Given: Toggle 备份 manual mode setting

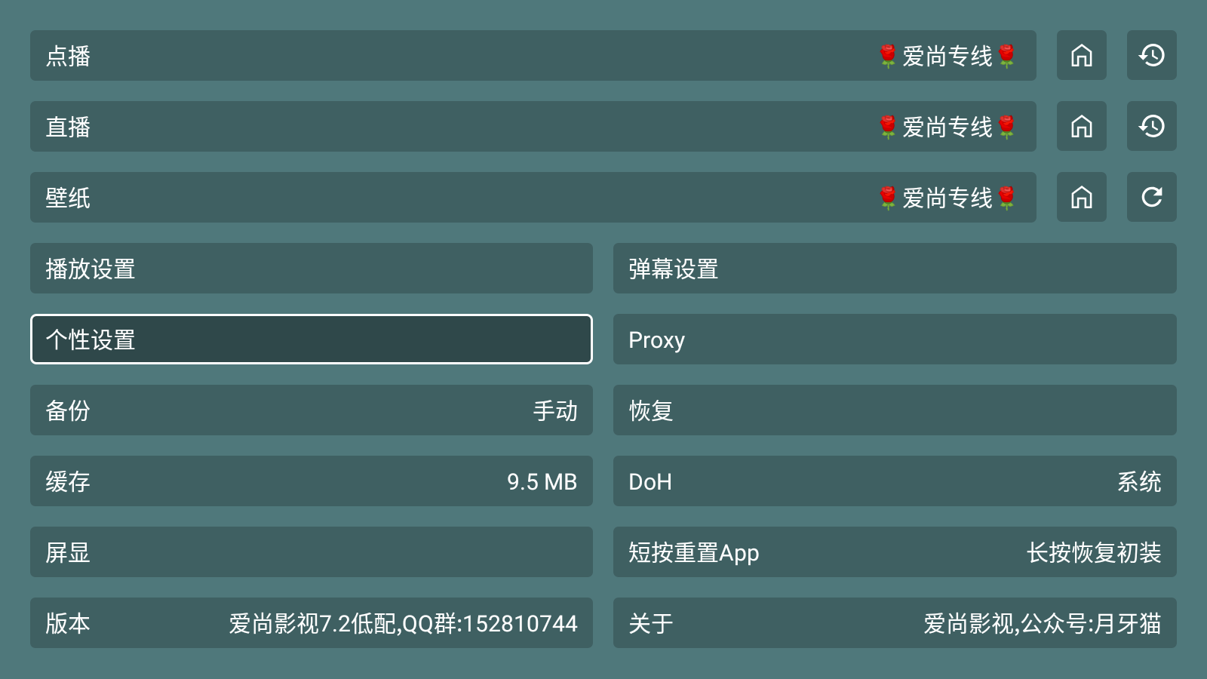Looking at the screenshot, I should [312, 410].
